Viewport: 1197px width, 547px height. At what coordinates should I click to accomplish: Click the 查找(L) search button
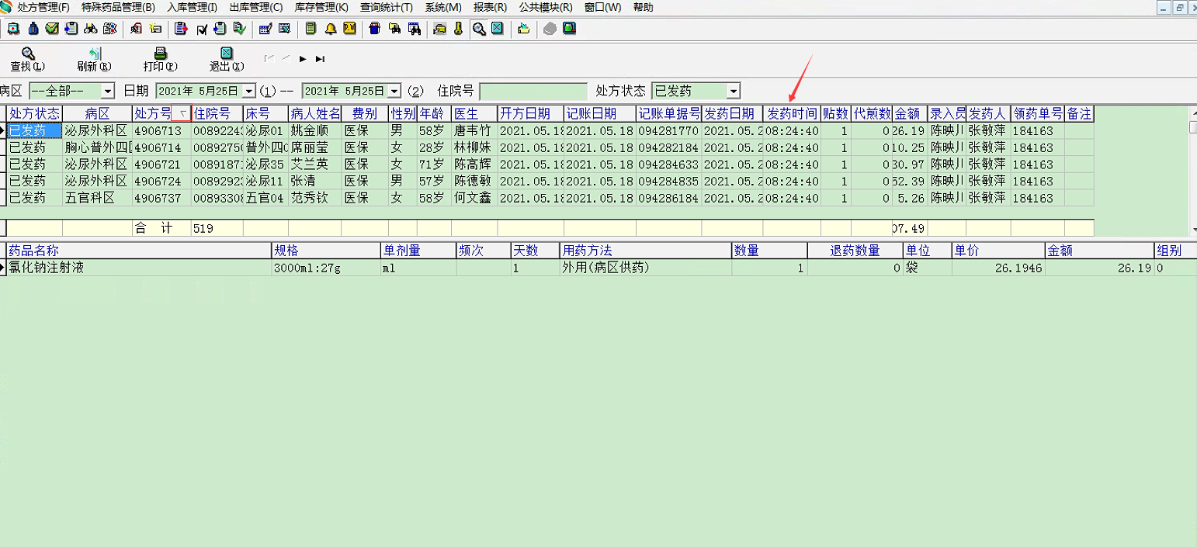coord(28,59)
